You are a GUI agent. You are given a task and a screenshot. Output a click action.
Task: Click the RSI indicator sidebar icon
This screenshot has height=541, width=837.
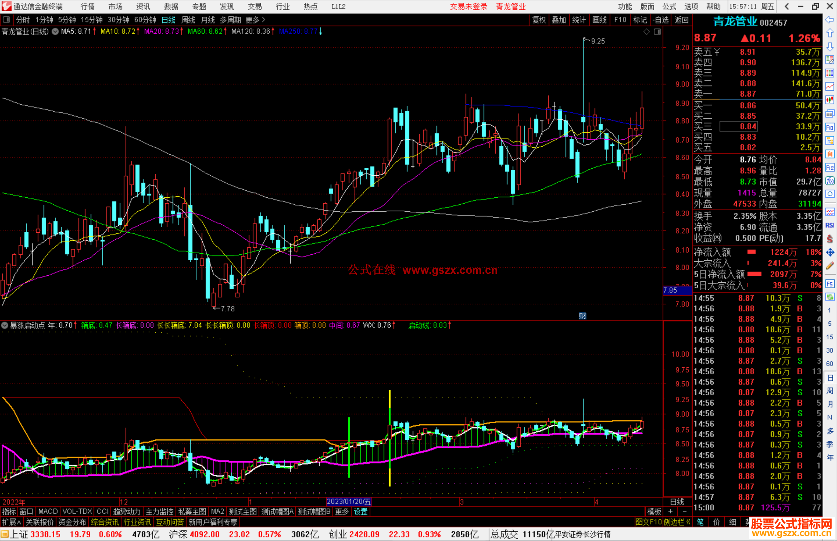tap(830, 225)
